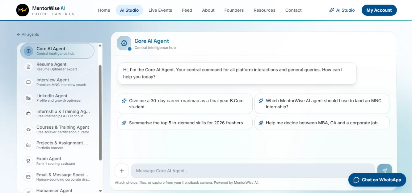Click the MentorWise AI logo icon
This screenshot has height=193, width=412.
point(22,10)
